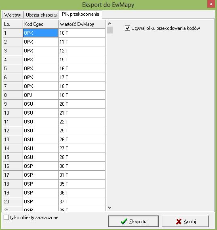This screenshot has height=230, width=217.
Task: Select the OPX cell in row 6
Action: click(40, 77)
